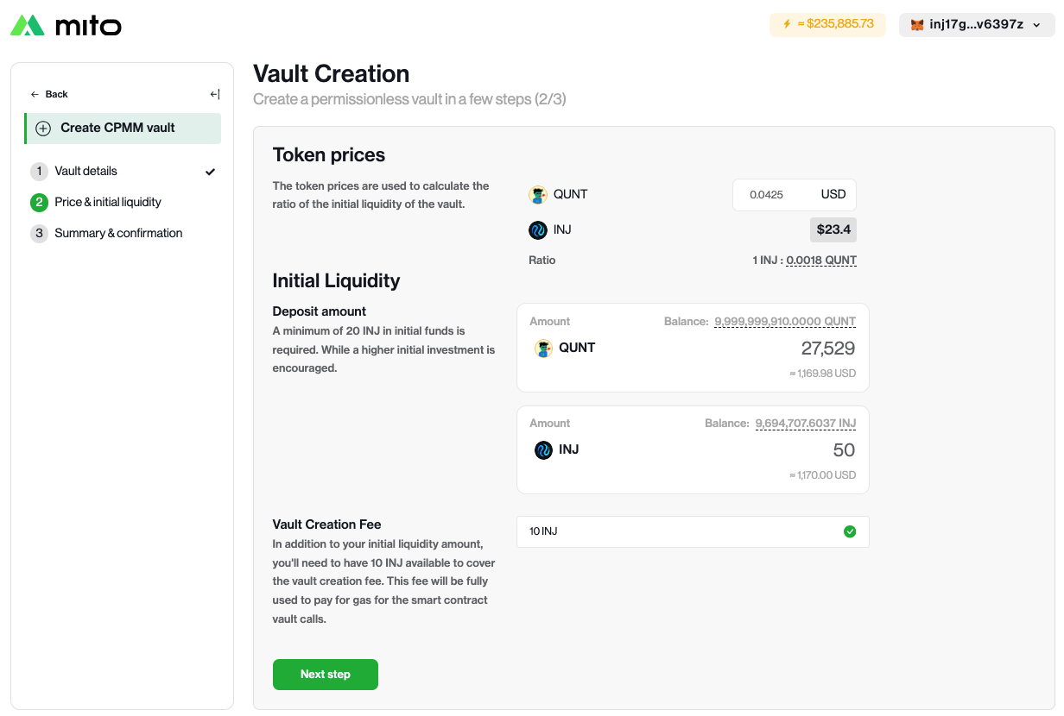Click the green check in Vault Creation Fee

click(850, 531)
